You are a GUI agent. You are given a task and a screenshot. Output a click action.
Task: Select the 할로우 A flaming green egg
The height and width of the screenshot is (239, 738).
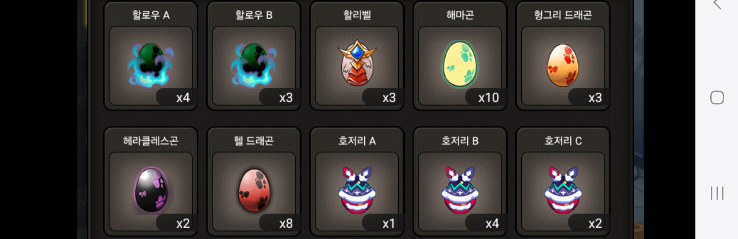click(150, 66)
